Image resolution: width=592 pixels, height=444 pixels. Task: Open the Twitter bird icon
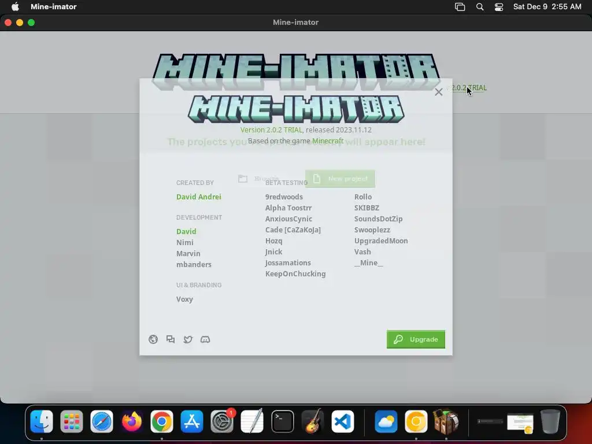tap(188, 339)
